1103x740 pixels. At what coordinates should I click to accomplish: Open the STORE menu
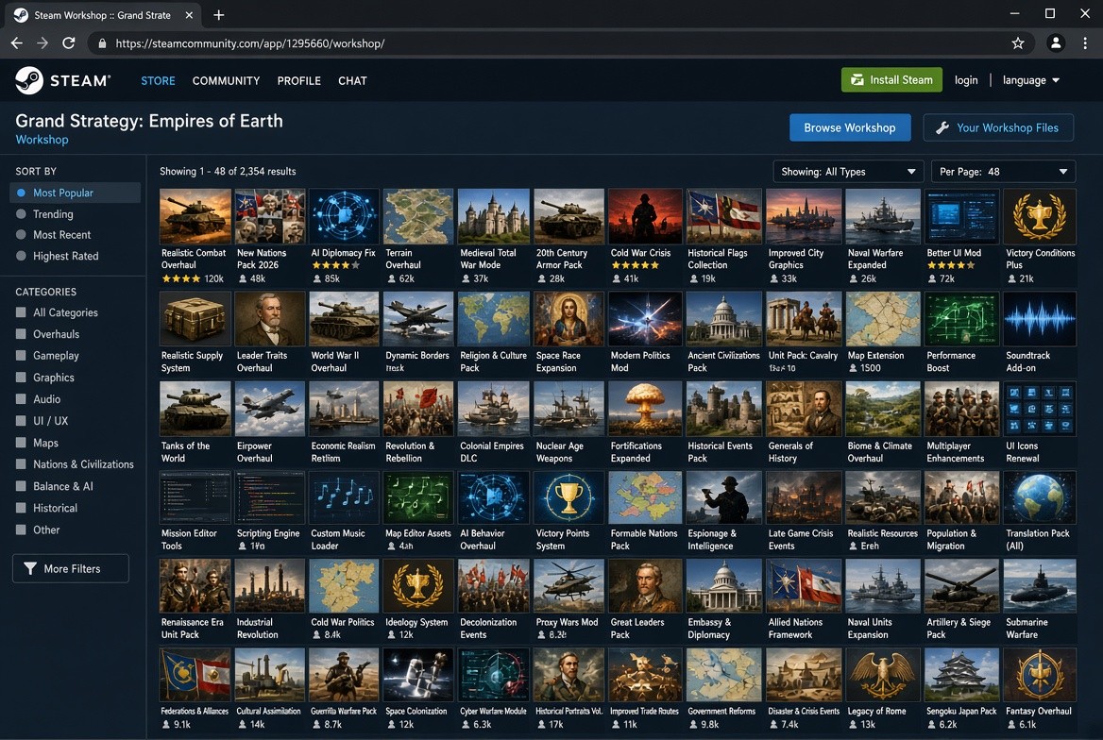[x=158, y=81]
